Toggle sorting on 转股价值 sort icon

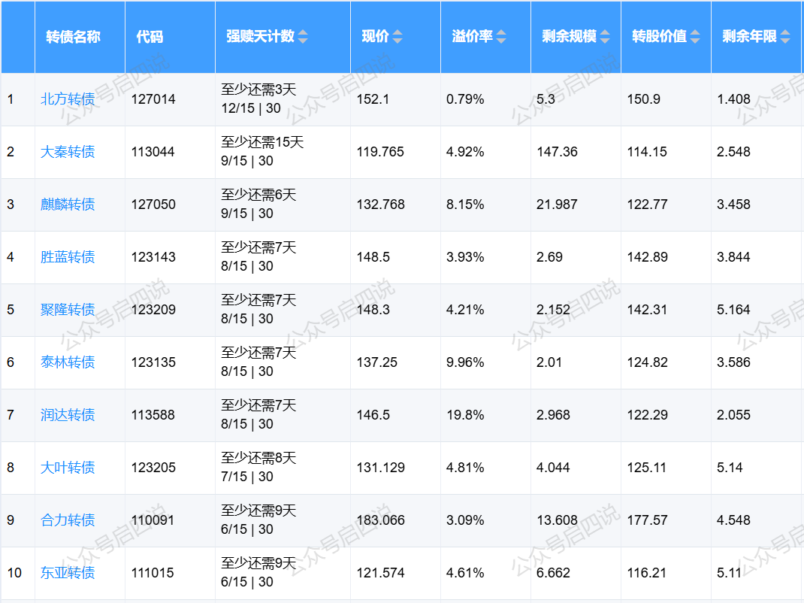[695, 37]
